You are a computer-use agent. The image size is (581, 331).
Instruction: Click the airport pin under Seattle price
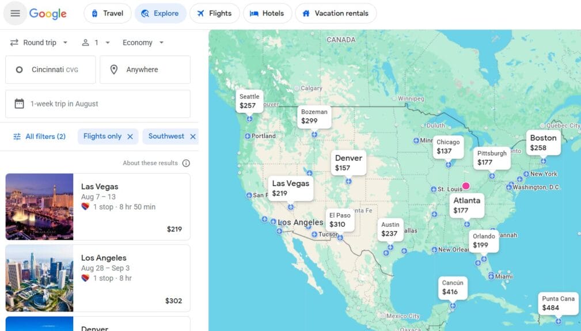(x=249, y=119)
